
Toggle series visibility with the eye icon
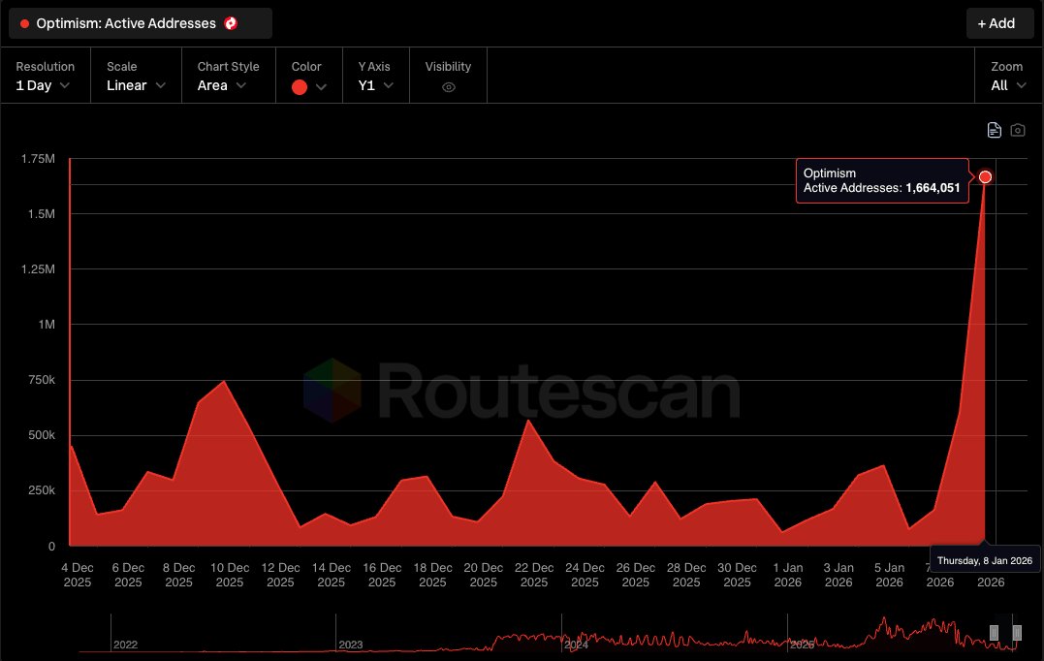click(x=449, y=87)
